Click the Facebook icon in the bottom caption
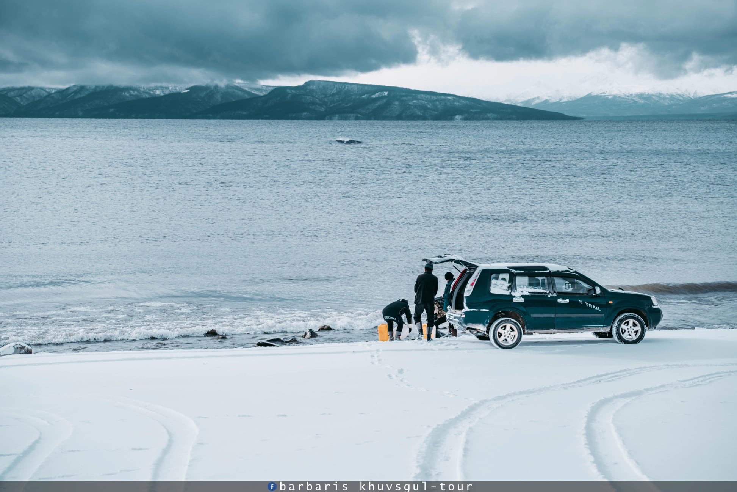This screenshot has width=737, height=492. pos(272,487)
